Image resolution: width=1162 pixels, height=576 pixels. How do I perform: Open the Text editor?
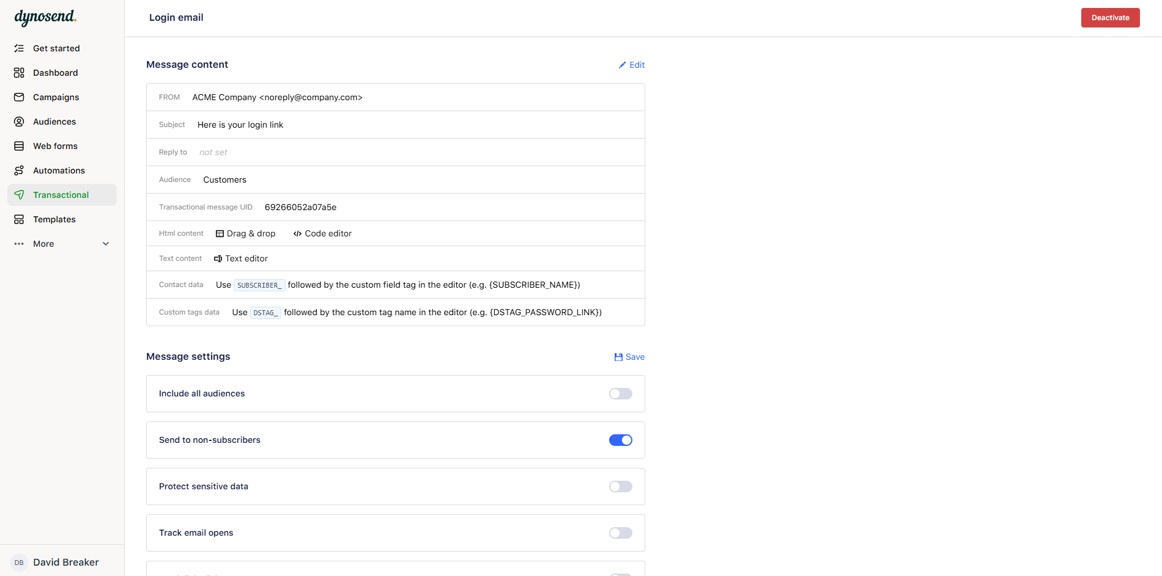(241, 258)
